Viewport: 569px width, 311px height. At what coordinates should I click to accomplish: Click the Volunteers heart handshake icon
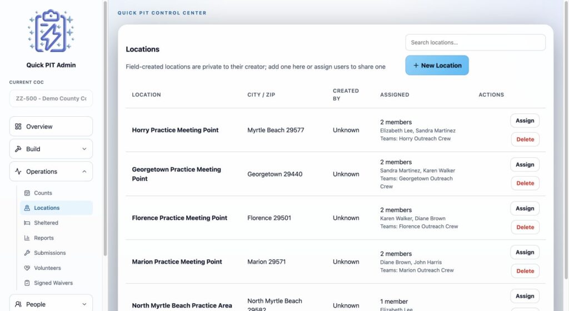pos(27,268)
